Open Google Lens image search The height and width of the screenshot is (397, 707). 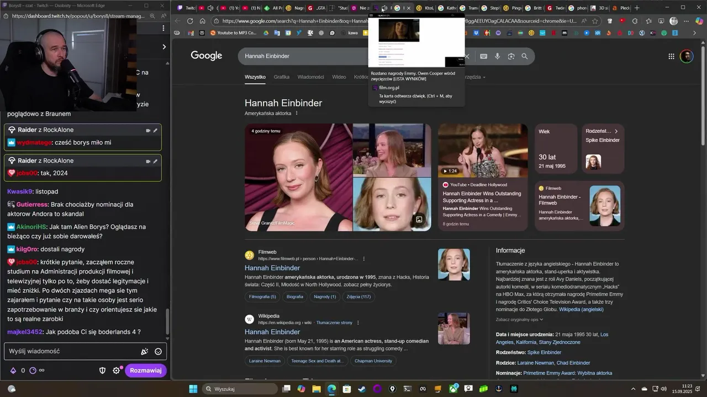[511, 56]
